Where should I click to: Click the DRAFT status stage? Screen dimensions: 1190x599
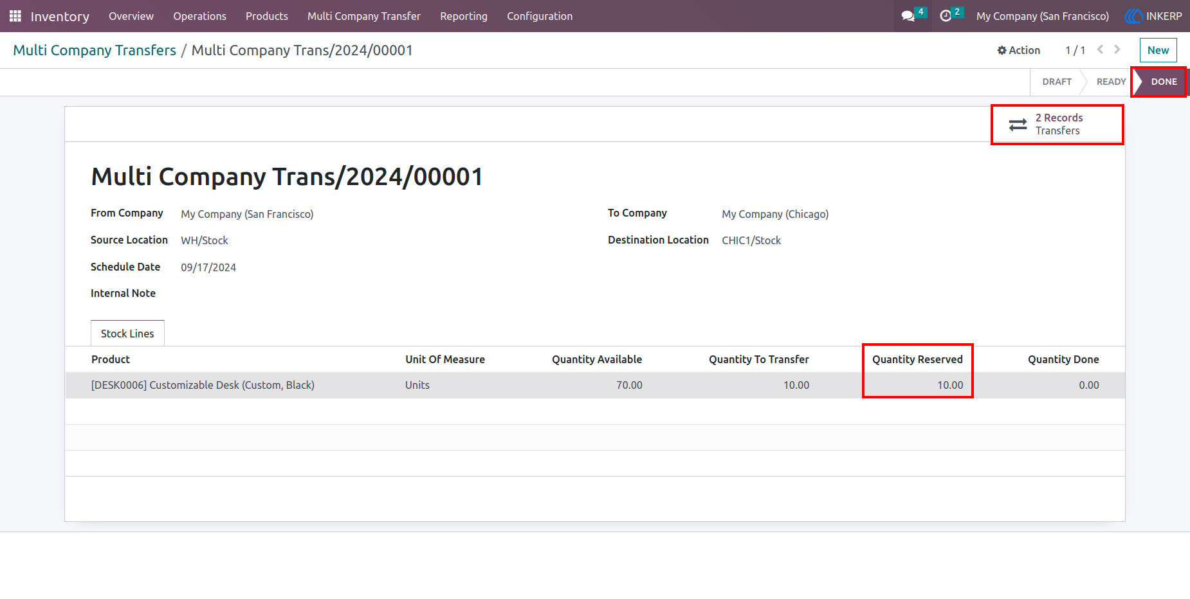(1057, 82)
